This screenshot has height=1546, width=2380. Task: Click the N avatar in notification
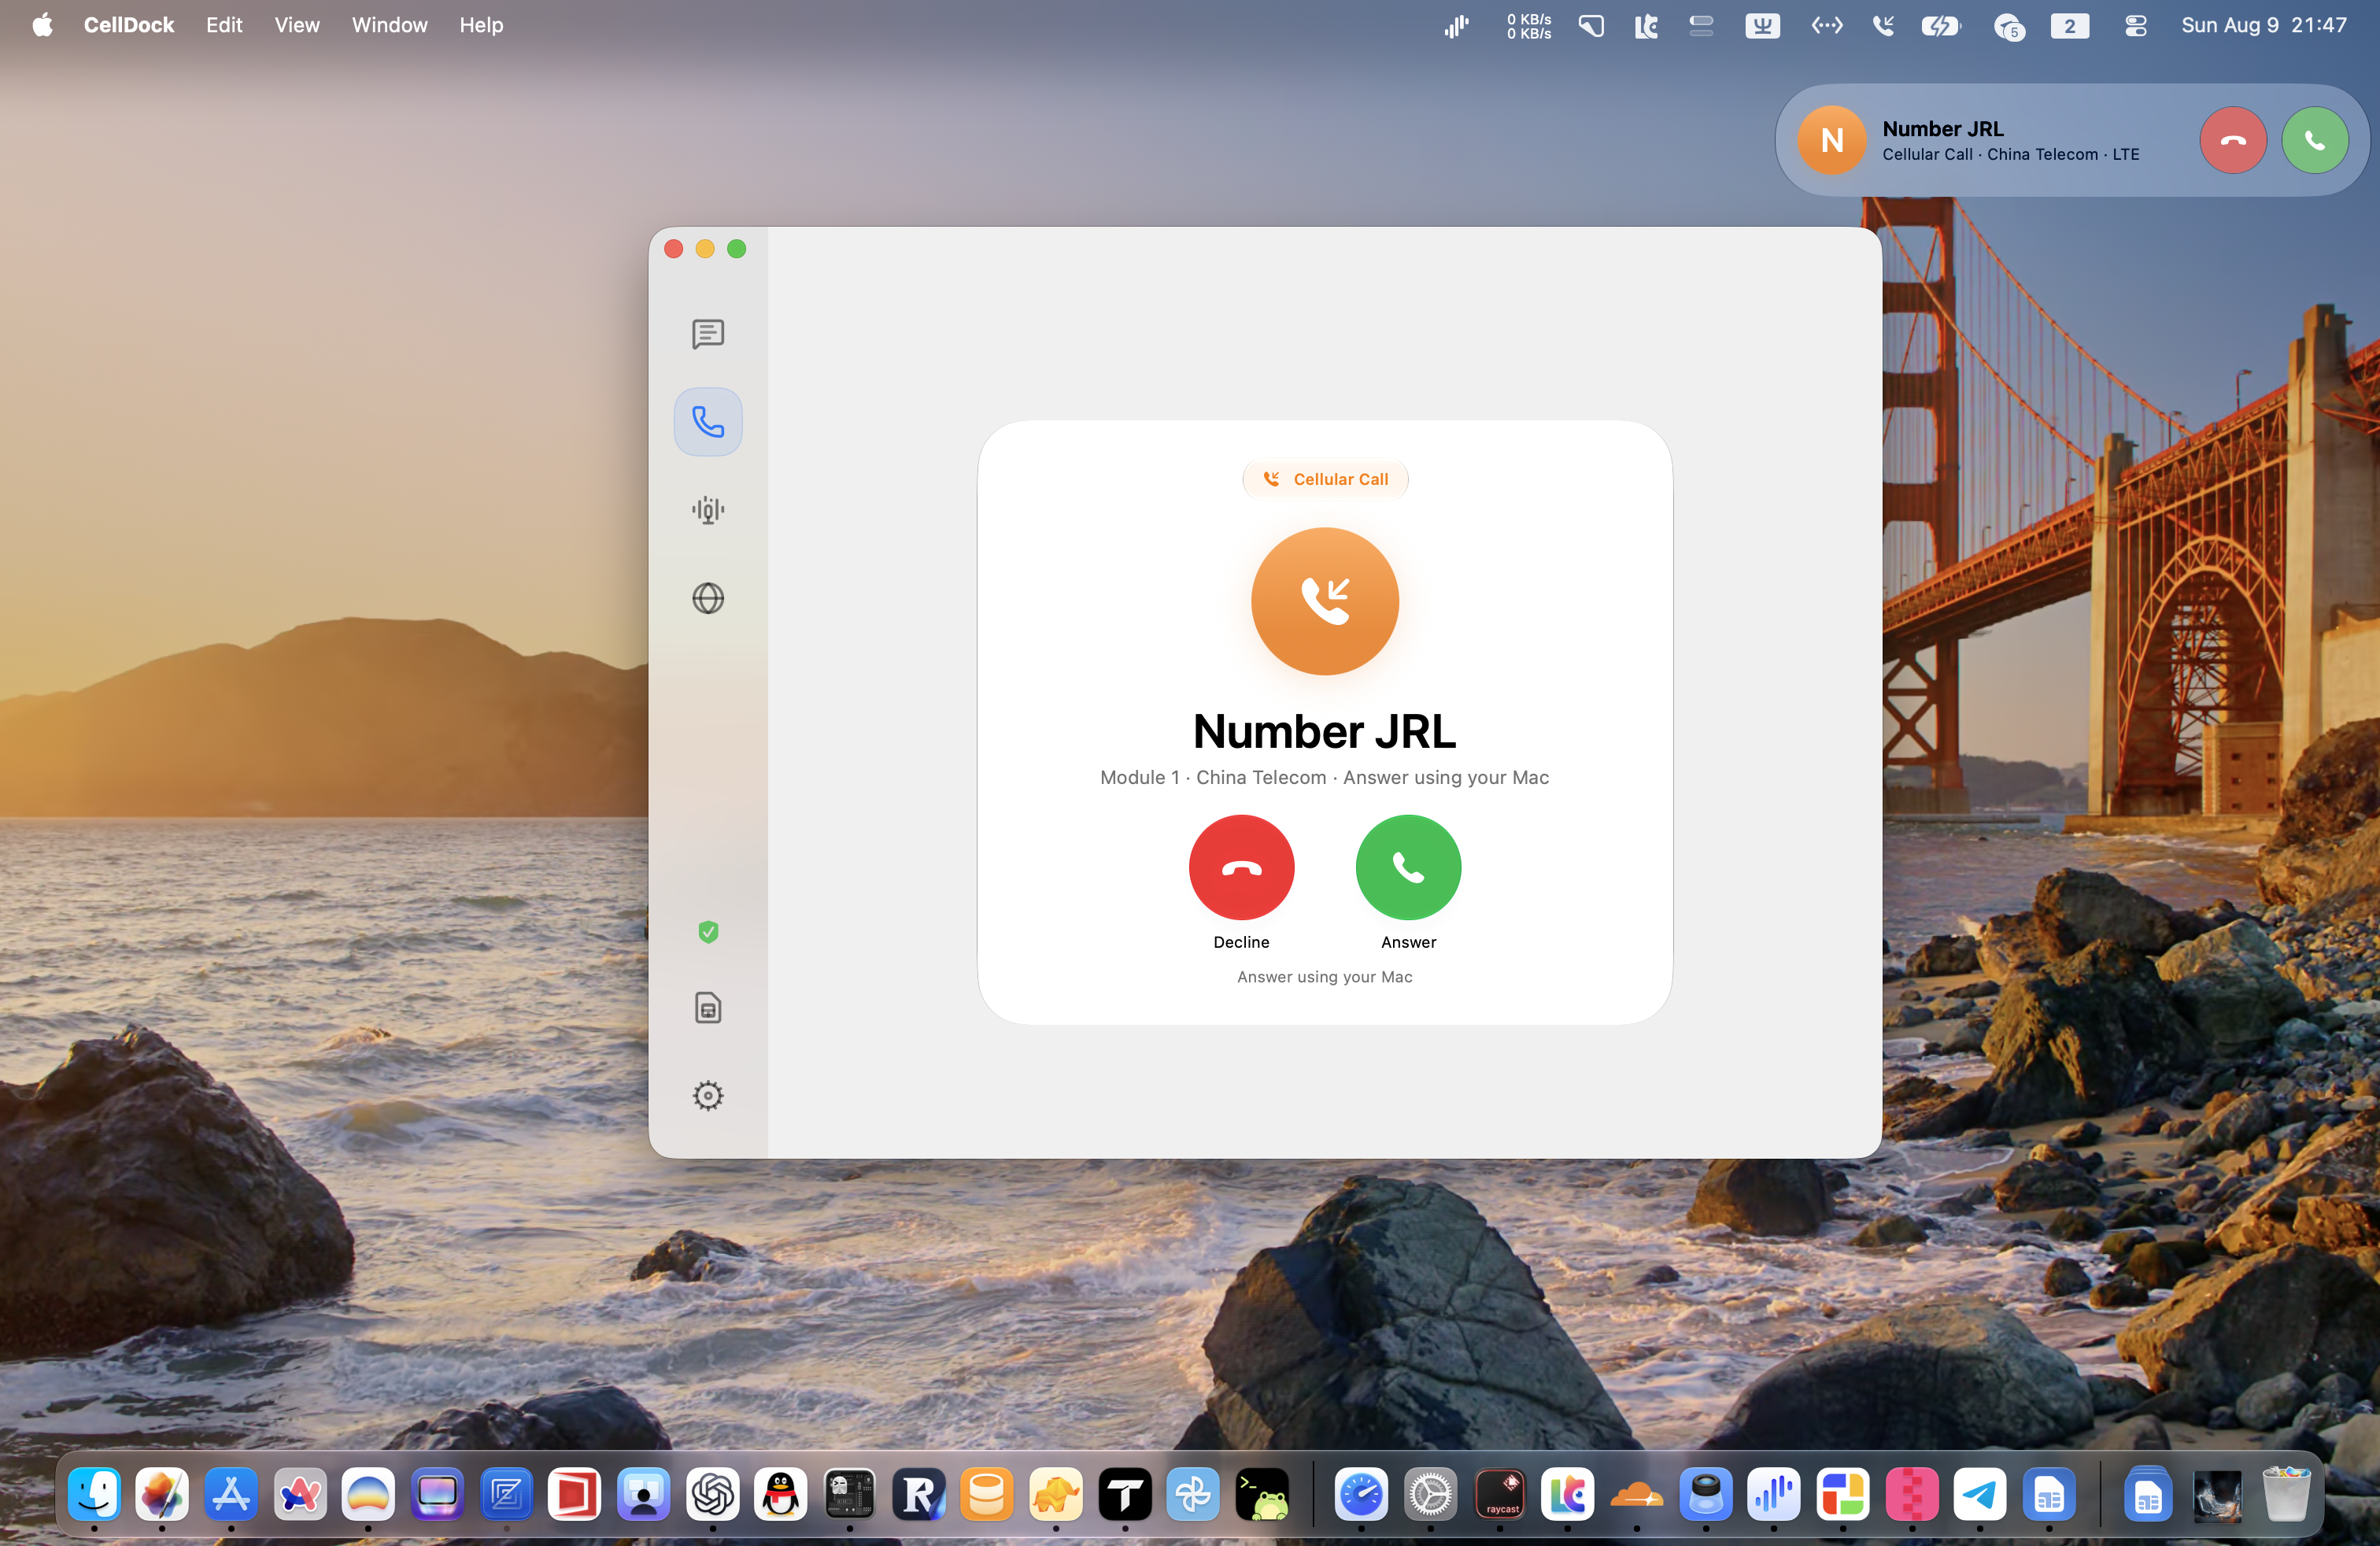pyautogui.click(x=1832, y=140)
